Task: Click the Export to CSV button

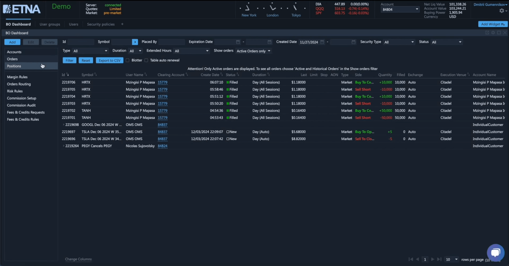Action: pyautogui.click(x=110, y=61)
